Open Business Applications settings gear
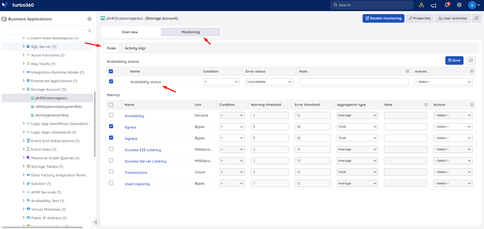The image size is (484, 229). 89,19
